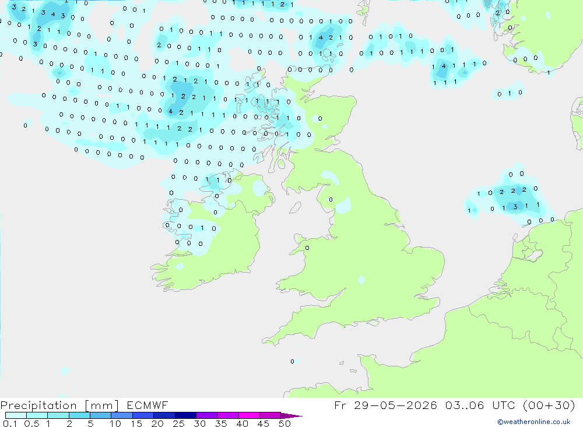Viewport: 583px width, 427px height.
Task: Select the 20–25 mm legend swatch
Action: pyautogui.click(x=164, y=415)
